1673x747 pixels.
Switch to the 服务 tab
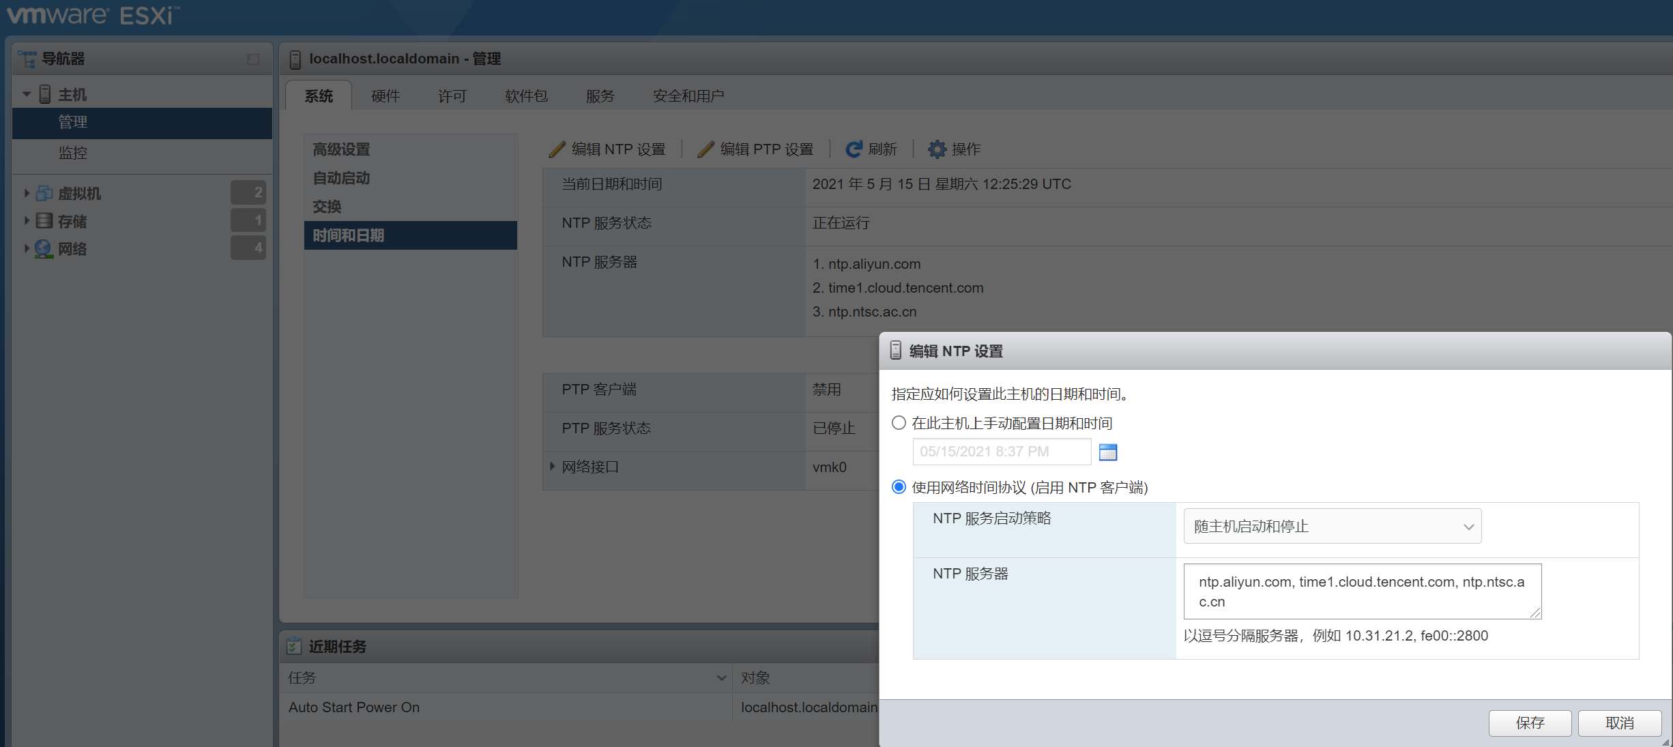coord(600,96)
